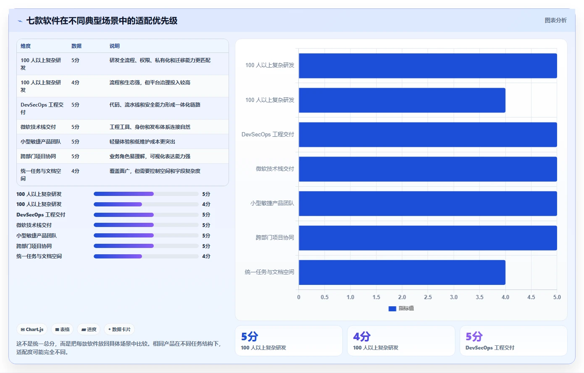
Task: Click the chart bar for 小型敏捷产品团队
Action: click(x=428, y=203)
